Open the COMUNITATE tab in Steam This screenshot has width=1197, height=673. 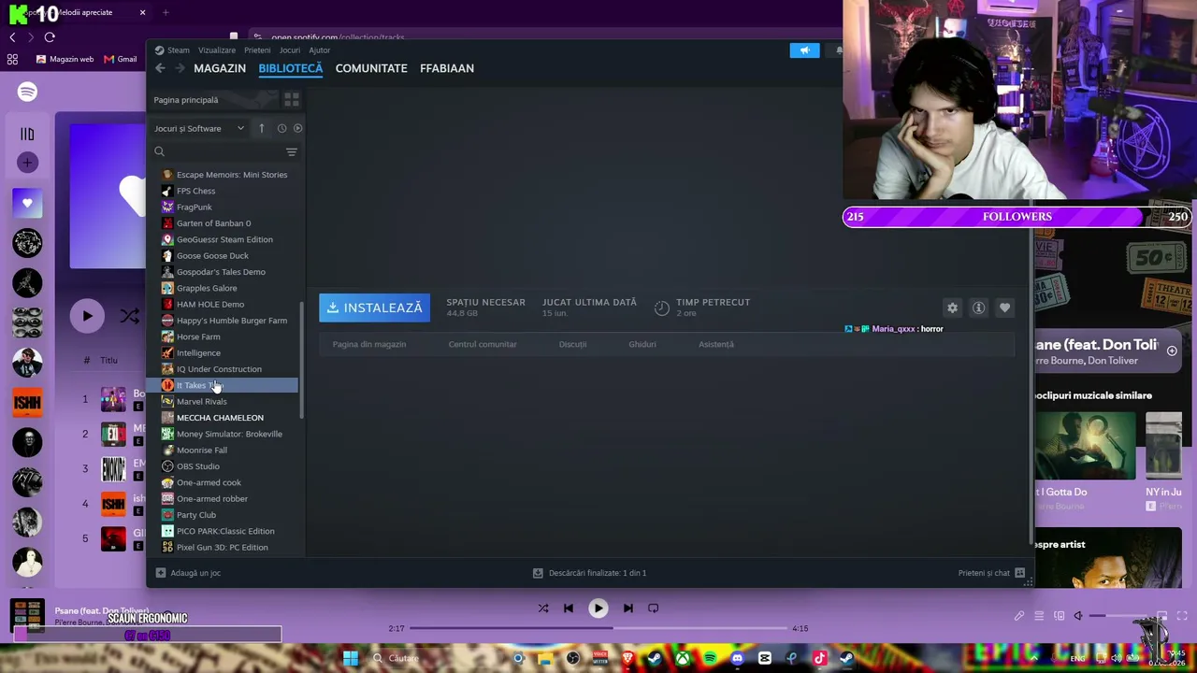click(x=371, y=68)
